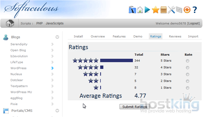Viewport: 203px width, 117px height.
Task: Click the hammer and blueprint icon
Action: coord(132,10)
